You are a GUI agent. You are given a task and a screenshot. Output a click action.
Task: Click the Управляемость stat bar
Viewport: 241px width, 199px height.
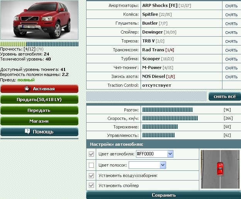tap(158, 135)
